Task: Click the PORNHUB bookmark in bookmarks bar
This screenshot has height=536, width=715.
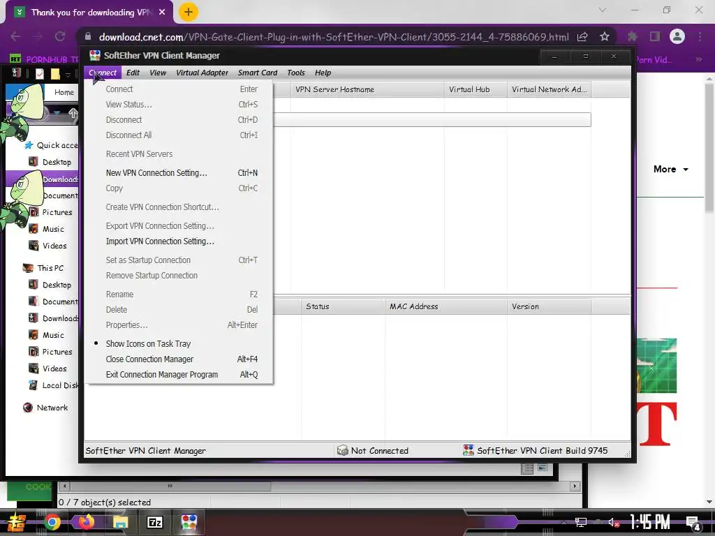Action: click(45, 59)
